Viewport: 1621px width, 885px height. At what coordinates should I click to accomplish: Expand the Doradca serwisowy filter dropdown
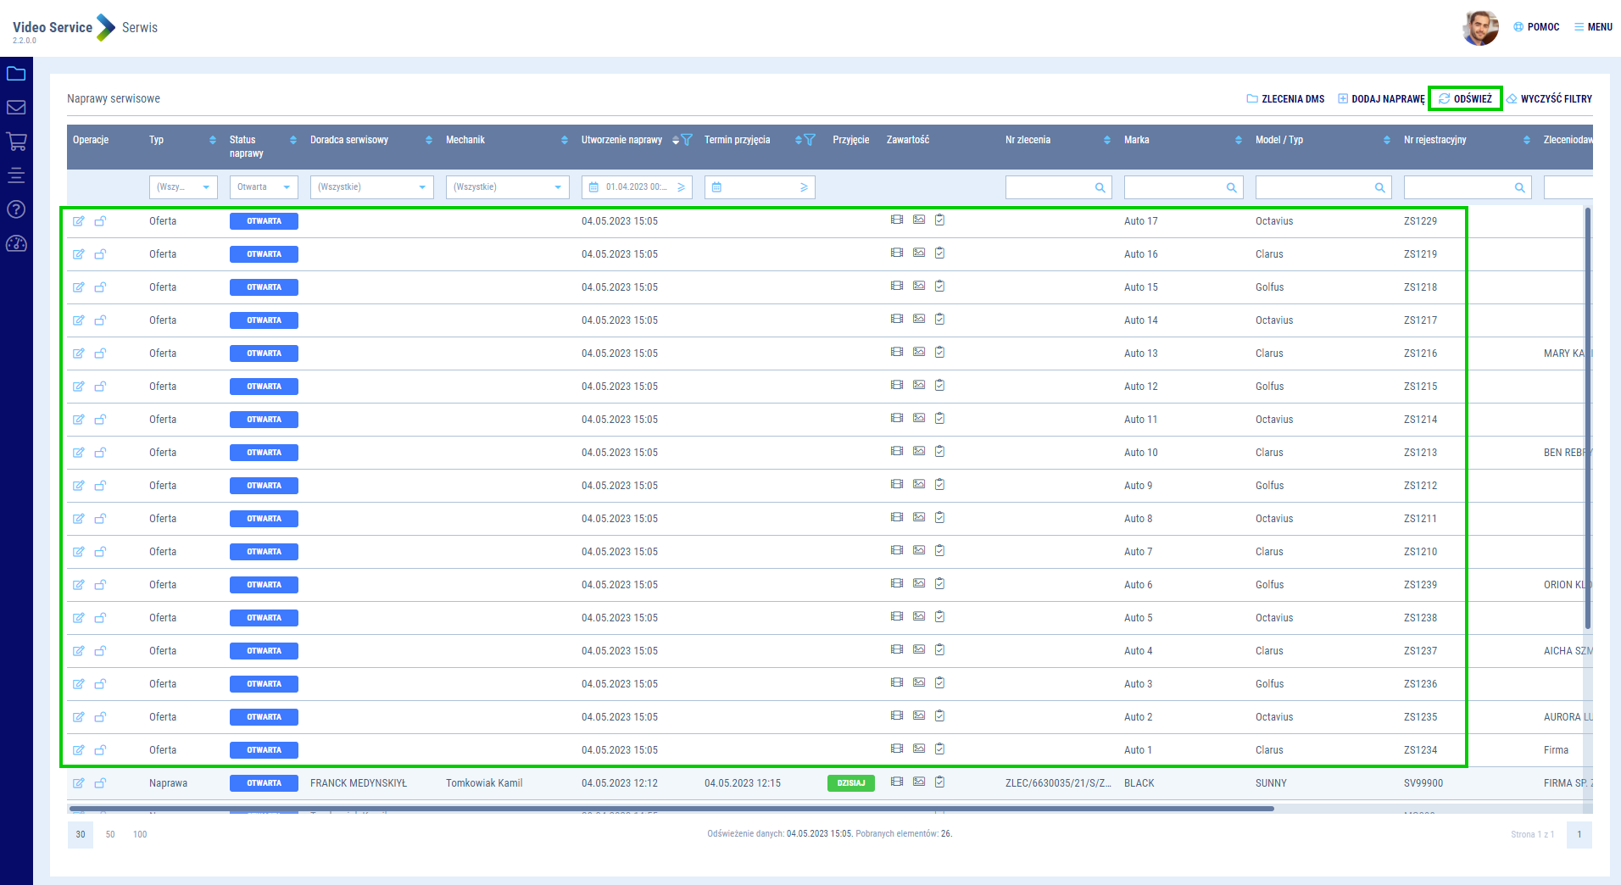[371, 187]
